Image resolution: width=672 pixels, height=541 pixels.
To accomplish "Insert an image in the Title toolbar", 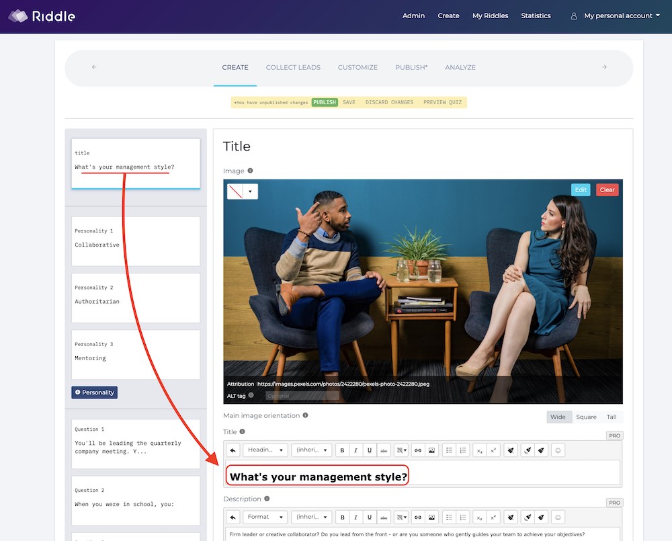I will coord(431,450).
